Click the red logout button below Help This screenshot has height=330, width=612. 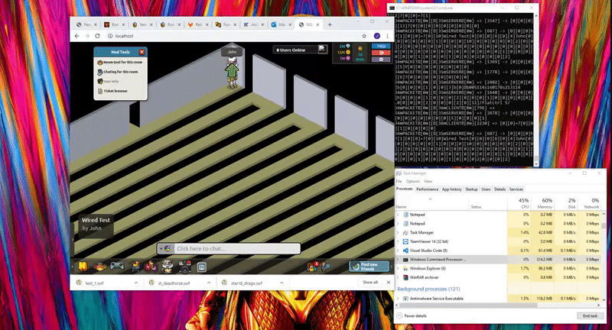coord(381,53)
